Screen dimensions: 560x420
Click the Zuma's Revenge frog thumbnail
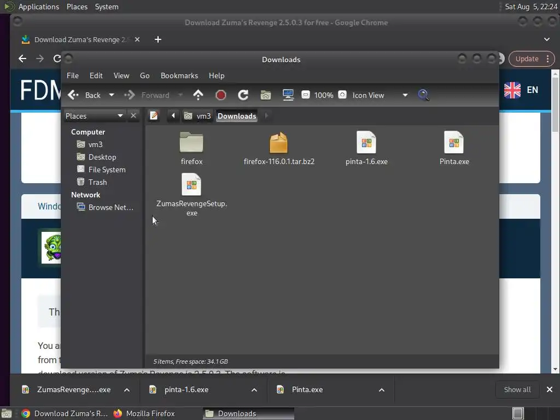click(51, 248)
